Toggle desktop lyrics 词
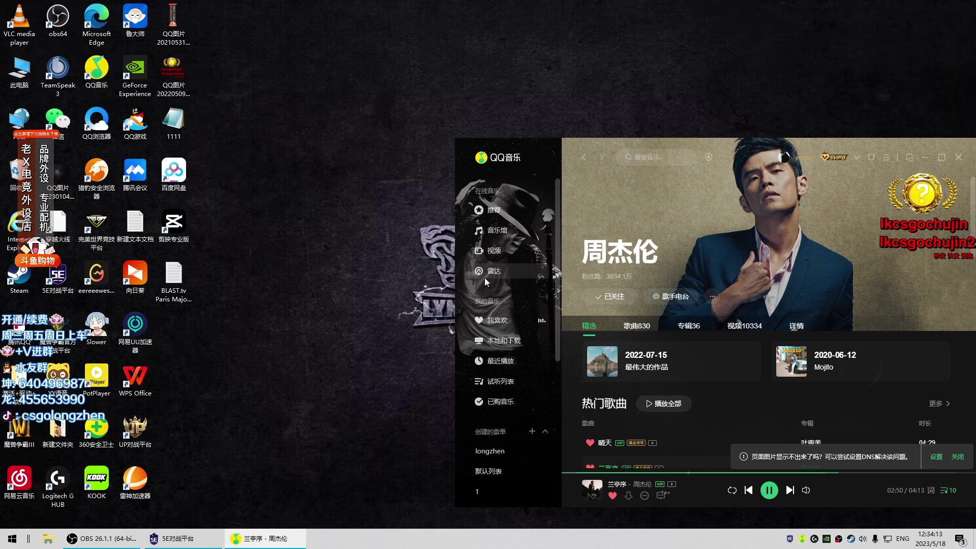Screen dimensions: 976x549 click(931, 490)
